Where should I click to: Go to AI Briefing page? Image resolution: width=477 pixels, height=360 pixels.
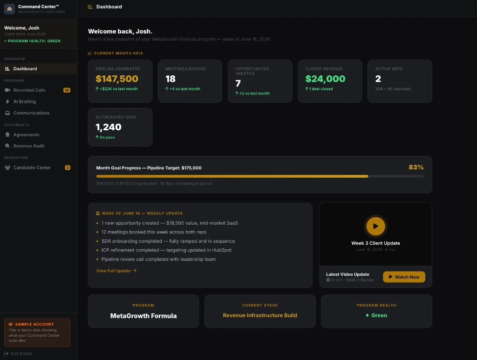click(x=38, y=101)
